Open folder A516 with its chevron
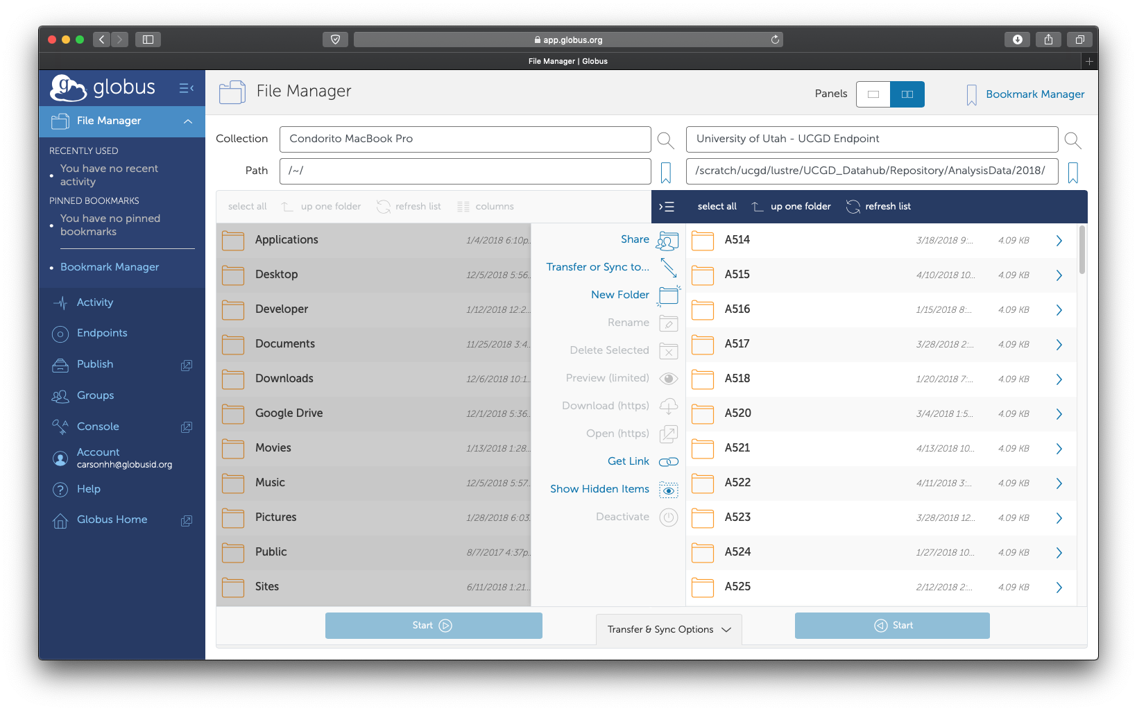This screenshot has width=1137, height=711. tap(1059, 310)
